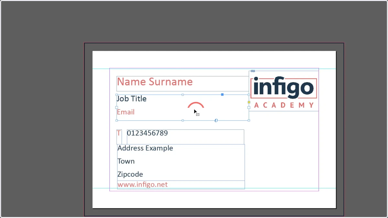Click the '0123456789' phone number text
This screenshot has width=388, height=218.
coord(147,133)
